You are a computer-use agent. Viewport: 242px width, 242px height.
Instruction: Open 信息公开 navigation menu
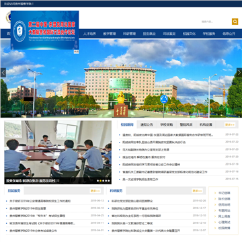point(229,34)
